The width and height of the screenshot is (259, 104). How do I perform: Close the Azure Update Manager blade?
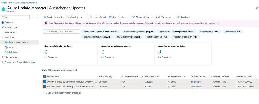pyautogui.click(x=257, y=8)
